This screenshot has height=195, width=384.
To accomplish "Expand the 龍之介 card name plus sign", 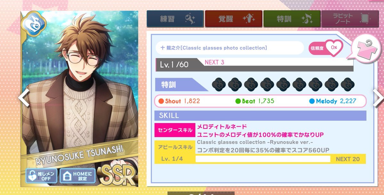I will click(163, 48).
